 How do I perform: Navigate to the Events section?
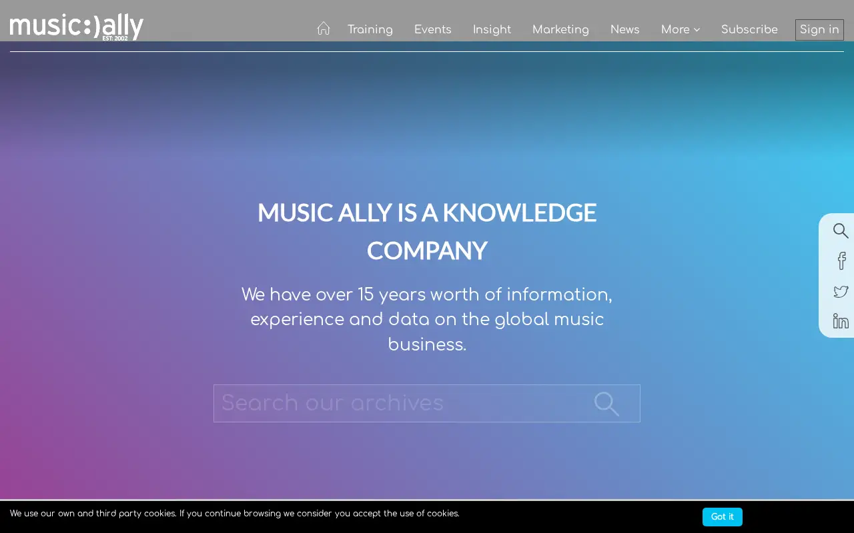433,29
